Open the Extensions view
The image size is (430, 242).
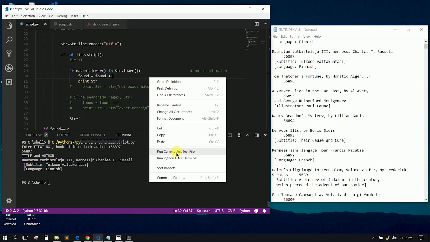(x=9, y=82)
